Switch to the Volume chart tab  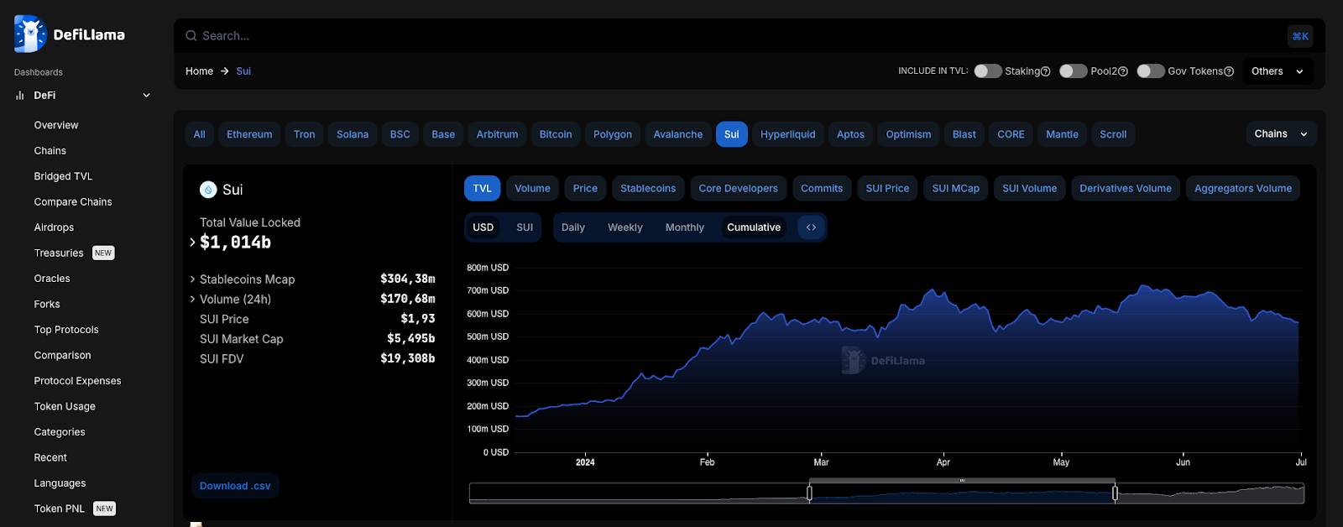(x=532, y=189)
